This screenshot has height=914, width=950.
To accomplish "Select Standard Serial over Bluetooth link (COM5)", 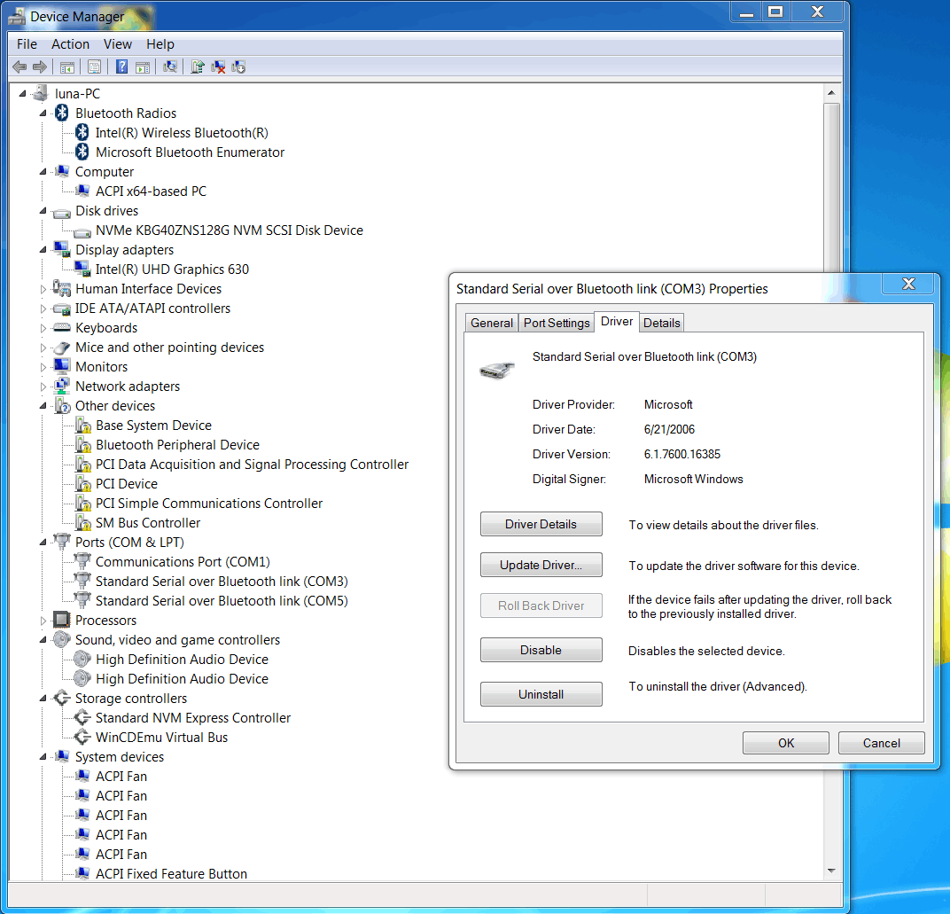I will [x=222, y=601].
